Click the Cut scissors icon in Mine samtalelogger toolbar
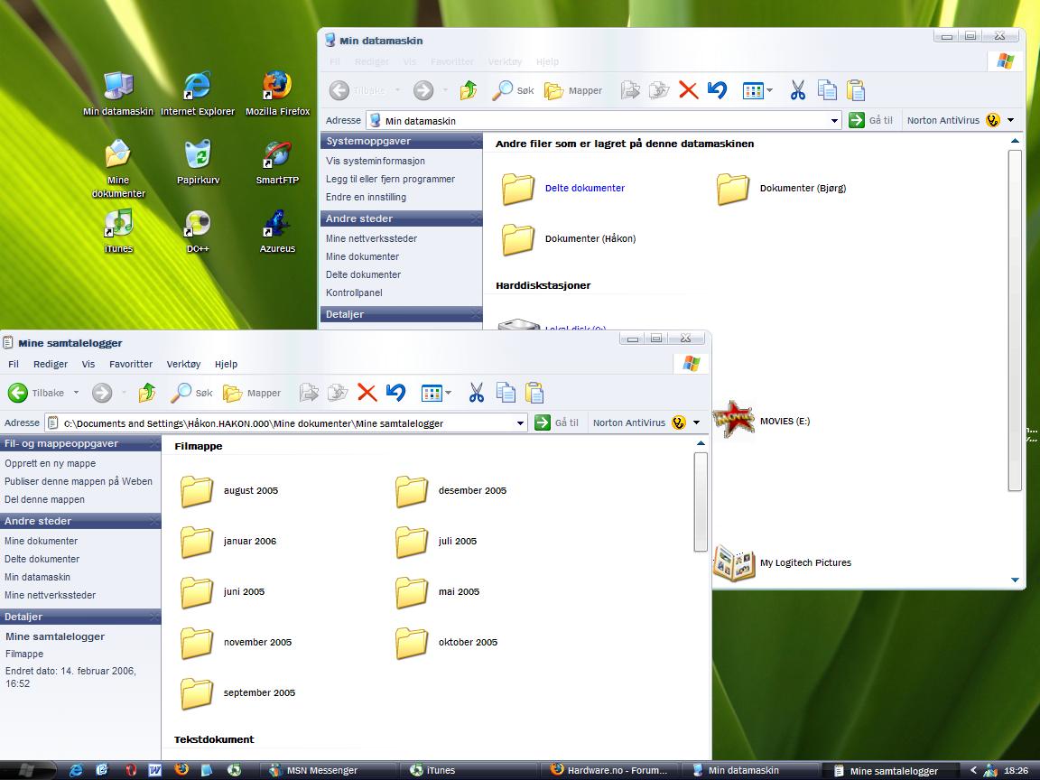The width and height of the screenshot is (1040, 780). click(x=477, y=393)
